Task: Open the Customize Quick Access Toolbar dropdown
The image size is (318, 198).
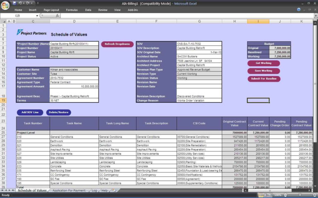Action: point(37,3)
